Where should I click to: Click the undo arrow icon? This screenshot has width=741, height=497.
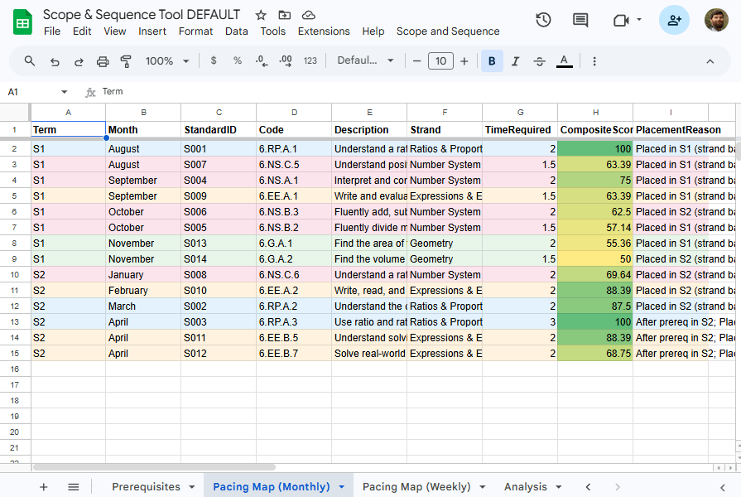click(x=55, y=61)
